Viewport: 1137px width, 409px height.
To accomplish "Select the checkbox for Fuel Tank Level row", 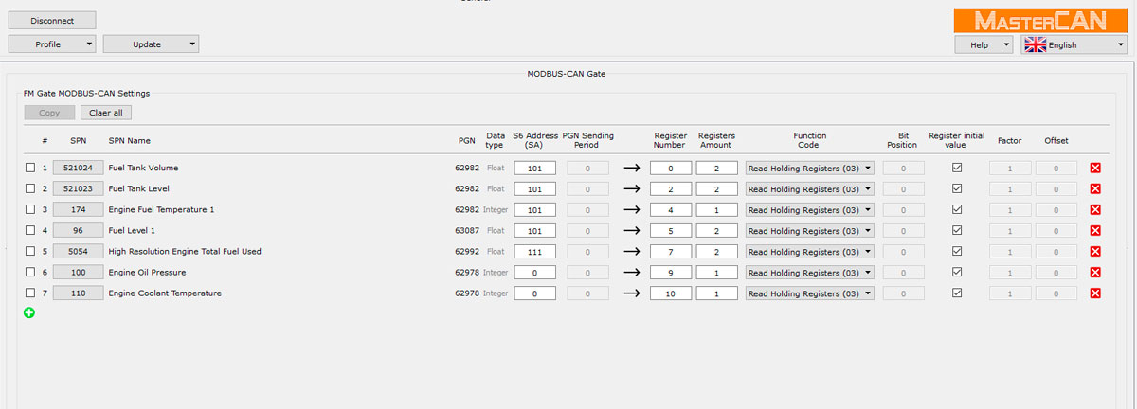I will (29, 188).
